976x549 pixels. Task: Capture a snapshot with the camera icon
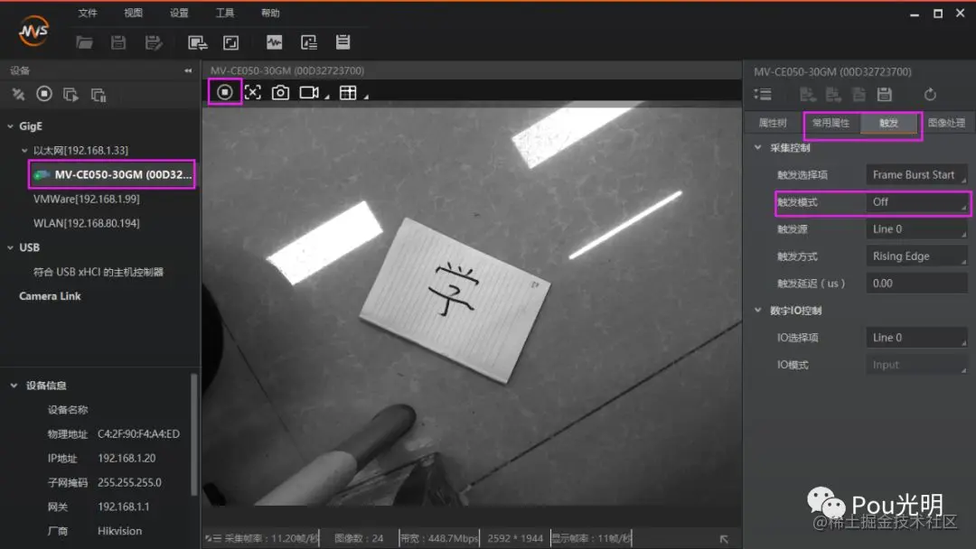[280, 93]
